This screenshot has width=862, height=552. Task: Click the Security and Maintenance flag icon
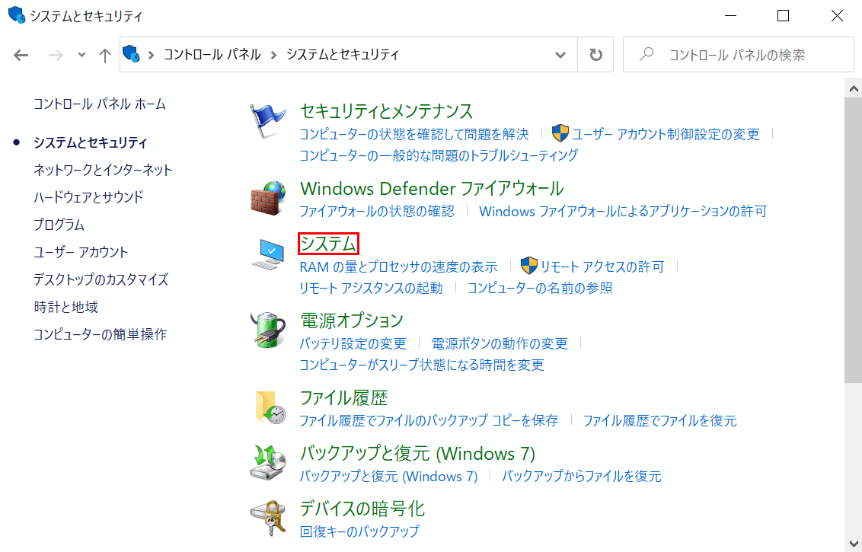click(268, 120)
